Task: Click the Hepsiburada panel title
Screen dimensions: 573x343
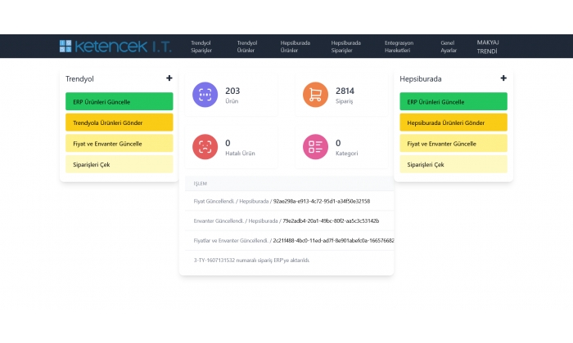Action: 421,78
